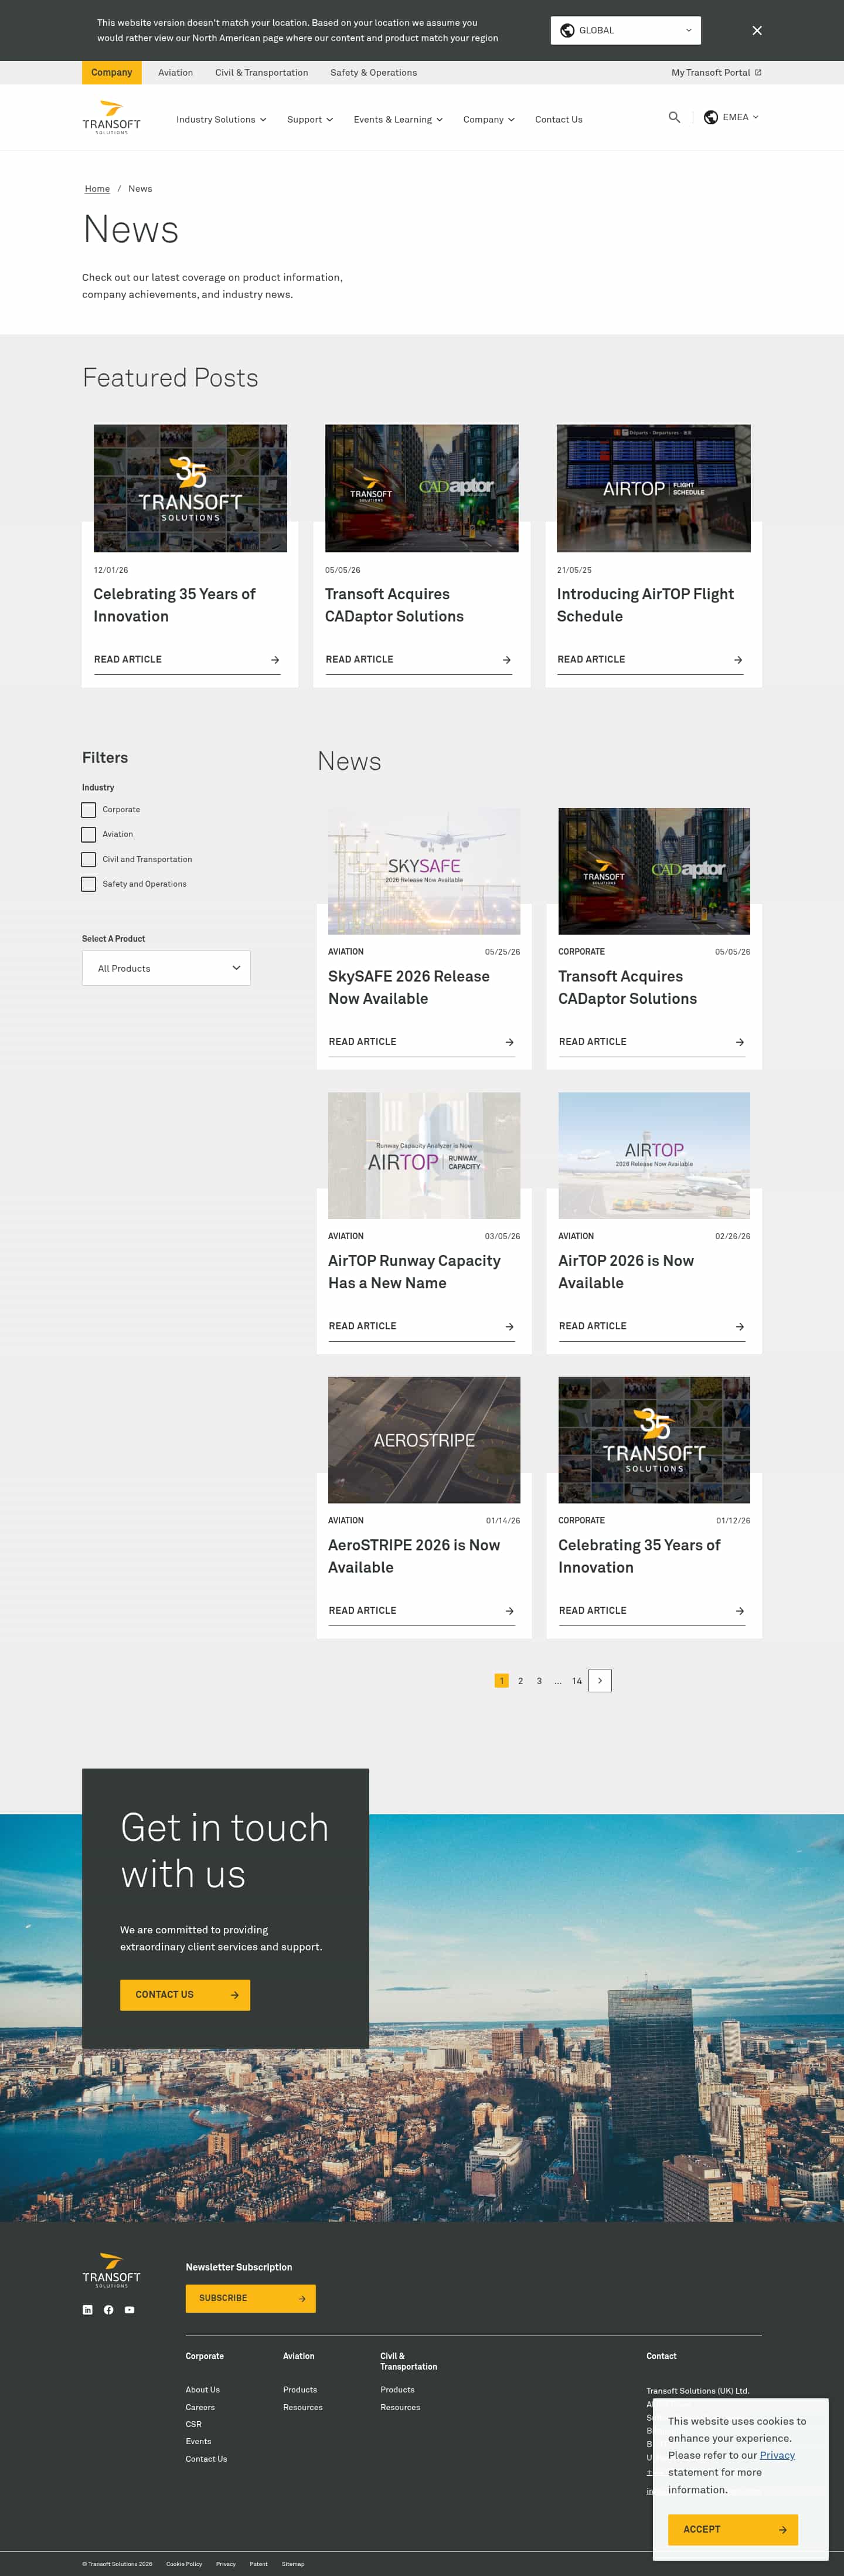
Task: Select the Aviation top tab
Action: (x=175, y=72)
